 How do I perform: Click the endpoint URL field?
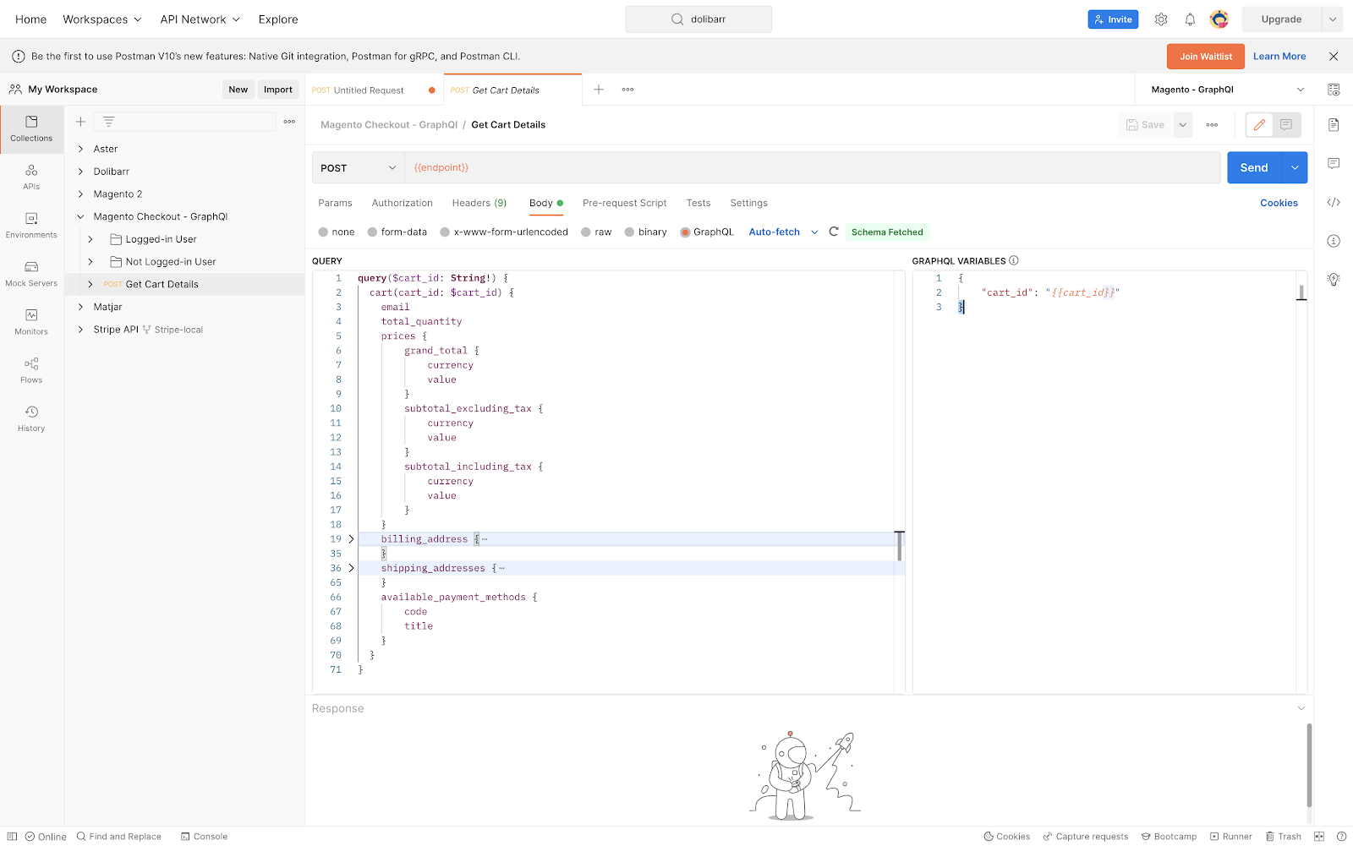[813, 167]
